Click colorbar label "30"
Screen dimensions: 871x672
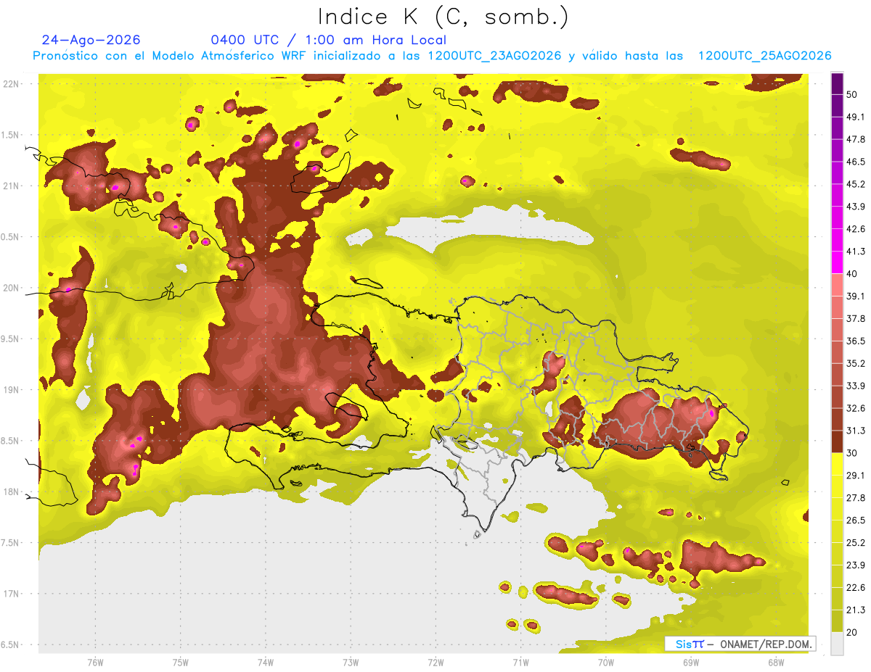point(852,453)
